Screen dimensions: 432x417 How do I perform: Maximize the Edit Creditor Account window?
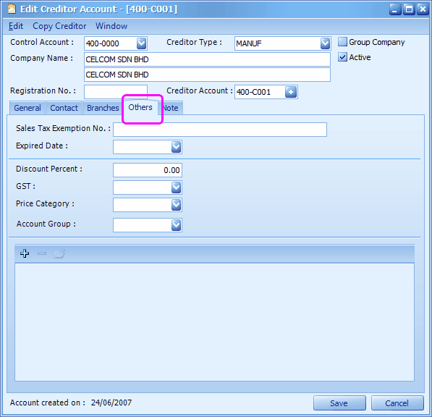tap(409, 9)
